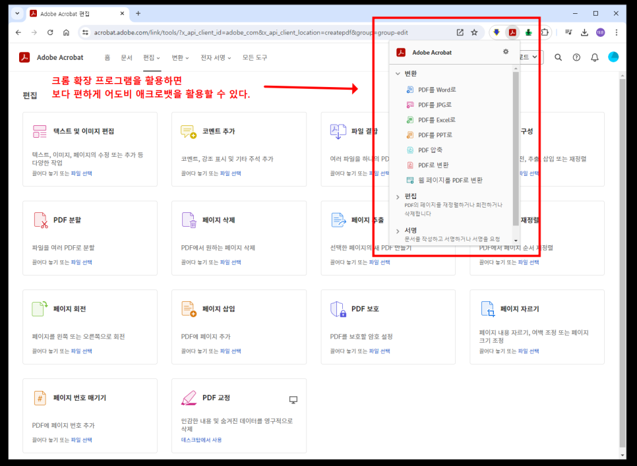Click 파일 선택 link under 텍스트 및 이미지 편집

[81, 173]
